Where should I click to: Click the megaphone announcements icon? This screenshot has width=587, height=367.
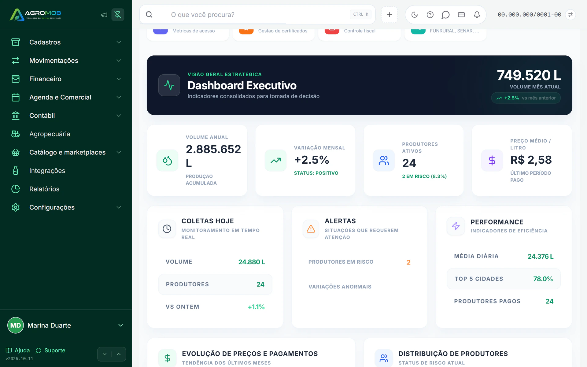pyautogui.click(x=104, y=15)
